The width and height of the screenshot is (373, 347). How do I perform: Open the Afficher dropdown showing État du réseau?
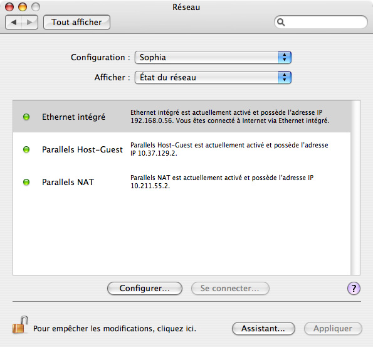[213, 77]
